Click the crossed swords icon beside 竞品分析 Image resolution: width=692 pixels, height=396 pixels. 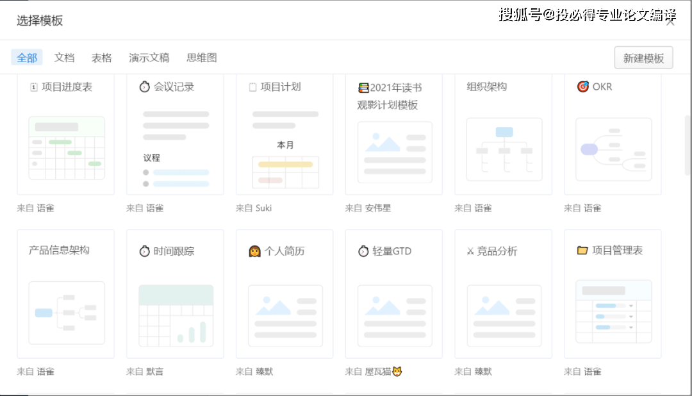click(x=470, y=251)
